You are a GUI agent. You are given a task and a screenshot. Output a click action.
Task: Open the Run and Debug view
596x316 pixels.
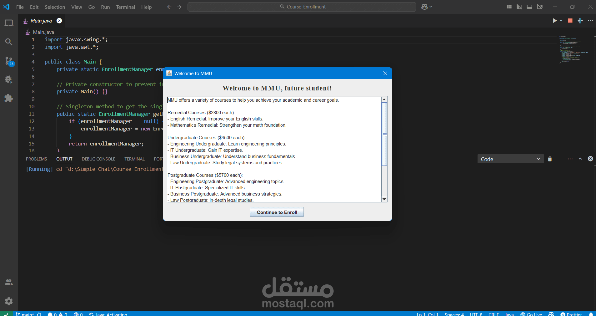[x=9, y=79]
